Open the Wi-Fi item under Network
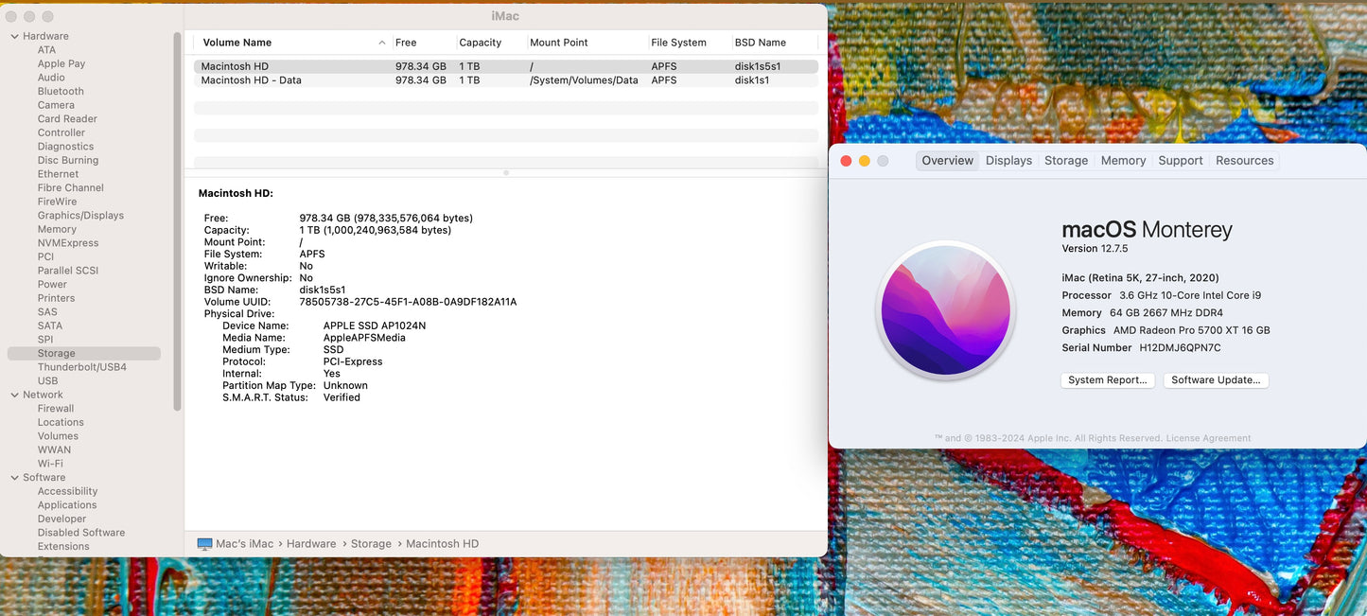Image resolution: width=1367 pixels, height=616 pixels. [x=50, y=464]
